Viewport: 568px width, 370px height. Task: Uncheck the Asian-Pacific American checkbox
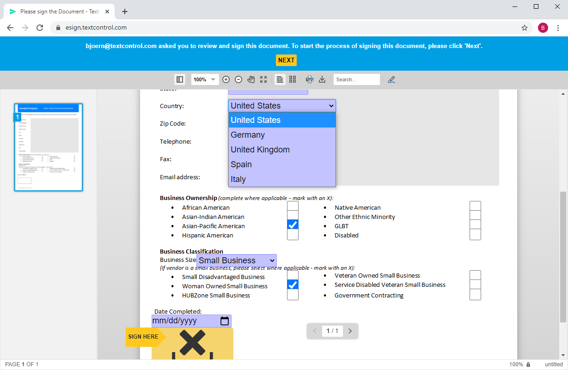click(x=293, y=224)
